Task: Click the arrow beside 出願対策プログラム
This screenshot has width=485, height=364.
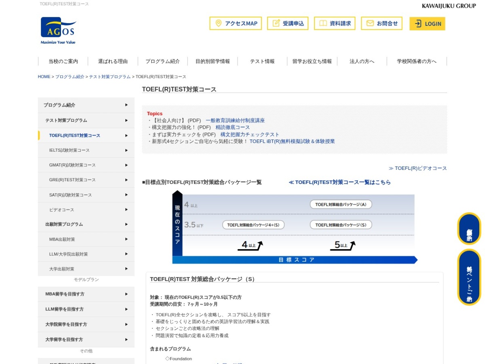Action: [x=127, y=224]
